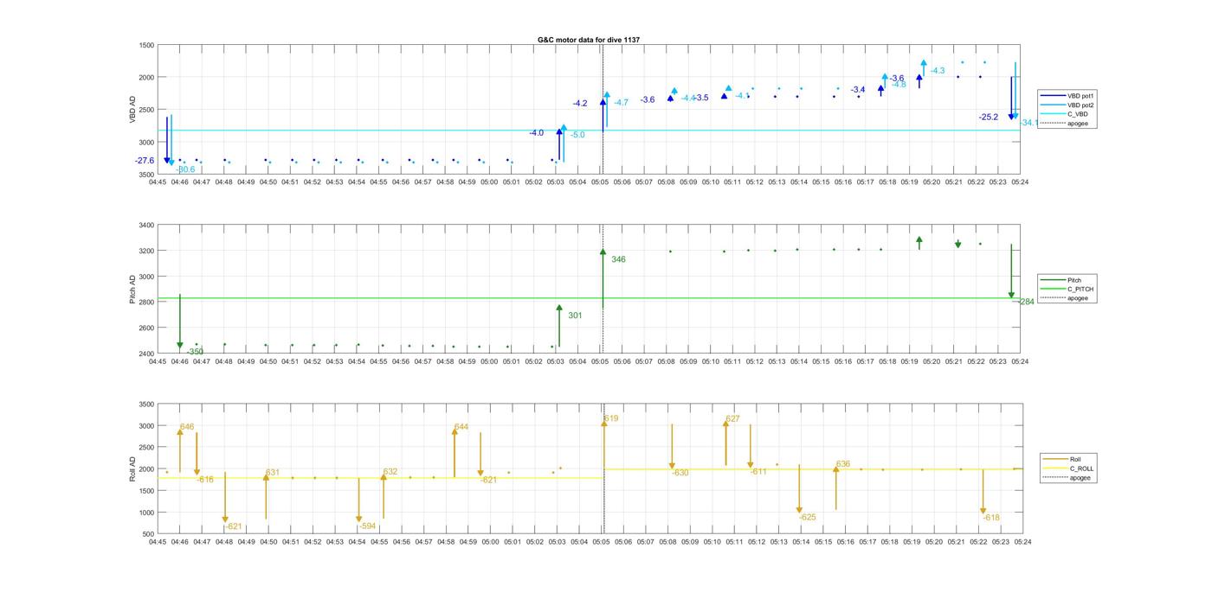
Task: Click the "-4.8" VBD annotation
Action: (x=899, y=85)
